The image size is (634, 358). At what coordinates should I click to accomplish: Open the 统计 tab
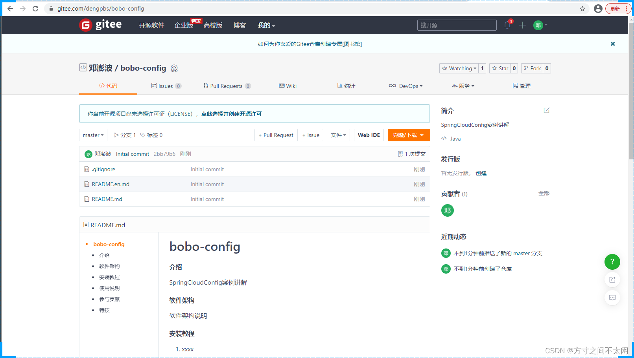click(x=346, y=86)
